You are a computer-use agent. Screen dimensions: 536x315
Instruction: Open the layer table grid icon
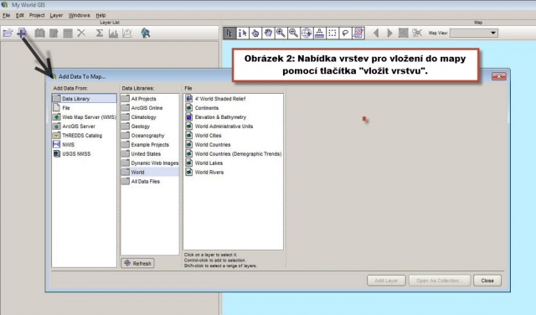[x=68, y=33]
